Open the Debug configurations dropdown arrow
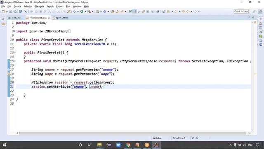The height and width of the screenshot is (149, 264). 78,12
